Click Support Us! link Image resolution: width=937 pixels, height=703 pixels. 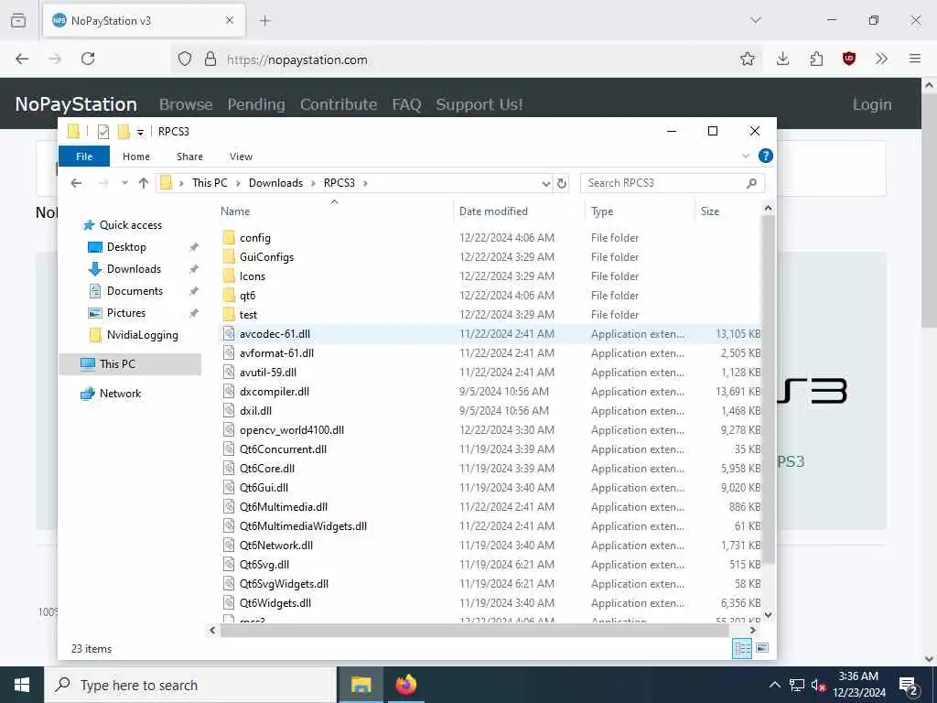point(479,104)
